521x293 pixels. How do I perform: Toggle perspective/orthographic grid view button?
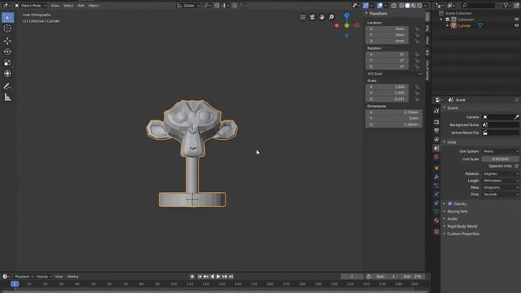coord(303,17)
